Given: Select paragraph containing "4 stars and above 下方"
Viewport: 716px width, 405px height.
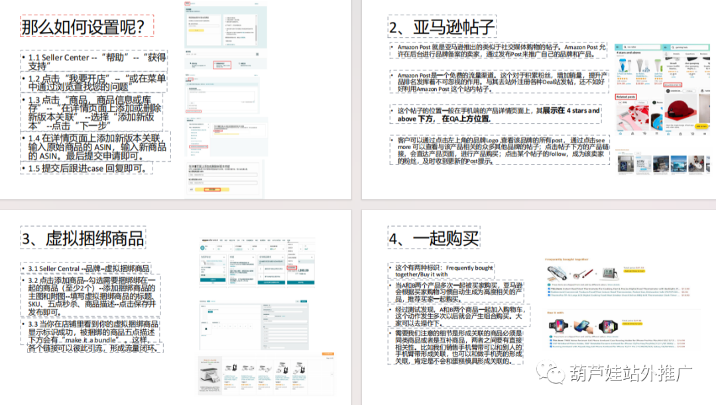Looking at the screenshot, I should pos(495,115).
